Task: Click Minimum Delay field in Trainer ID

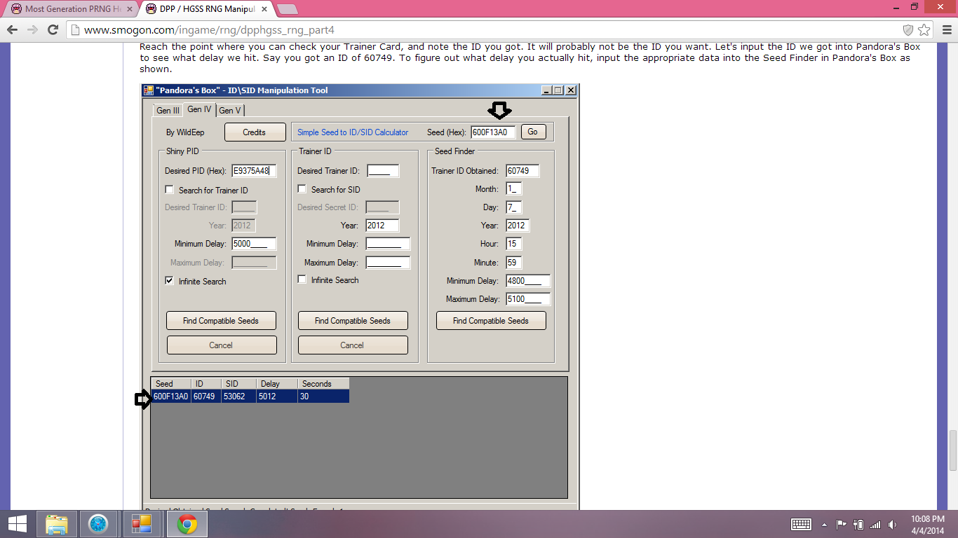Action: pos(388,244)
